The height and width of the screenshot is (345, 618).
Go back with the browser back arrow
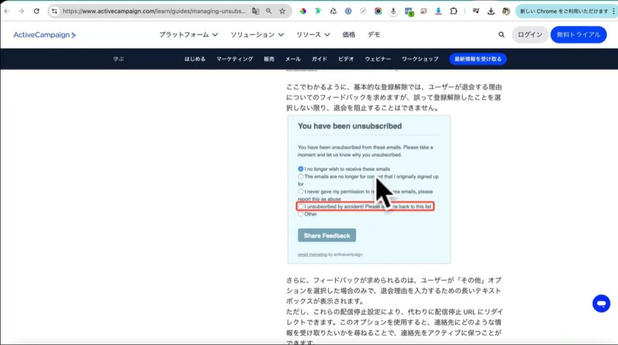click(x=7, y=11)
